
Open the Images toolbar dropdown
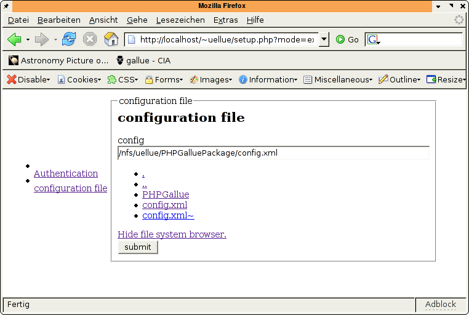pos(210,79)
